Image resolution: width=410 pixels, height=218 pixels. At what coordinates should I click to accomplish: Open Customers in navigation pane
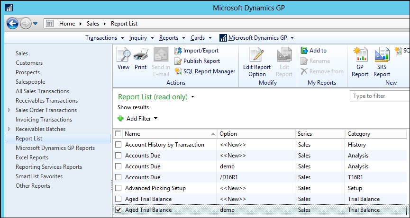pyautogui.click(x=29, y=63)
